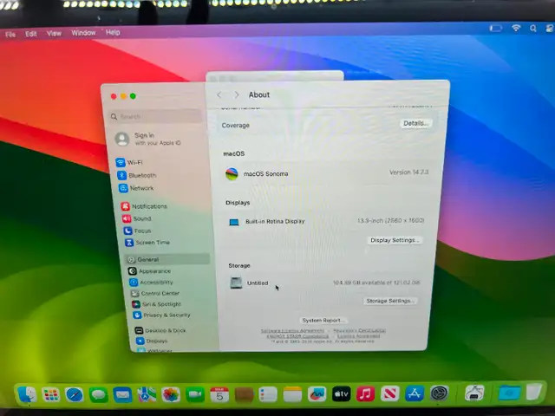Viewport: 555px width, 416px height.
Task: Click the display size value 13.3-inch
Action: click(391, 220)
